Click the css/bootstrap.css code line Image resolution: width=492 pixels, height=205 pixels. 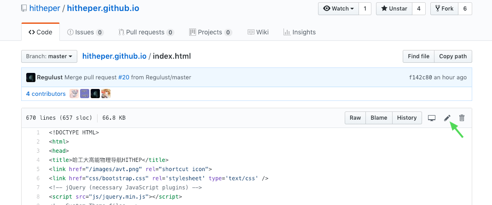(159, 178)
